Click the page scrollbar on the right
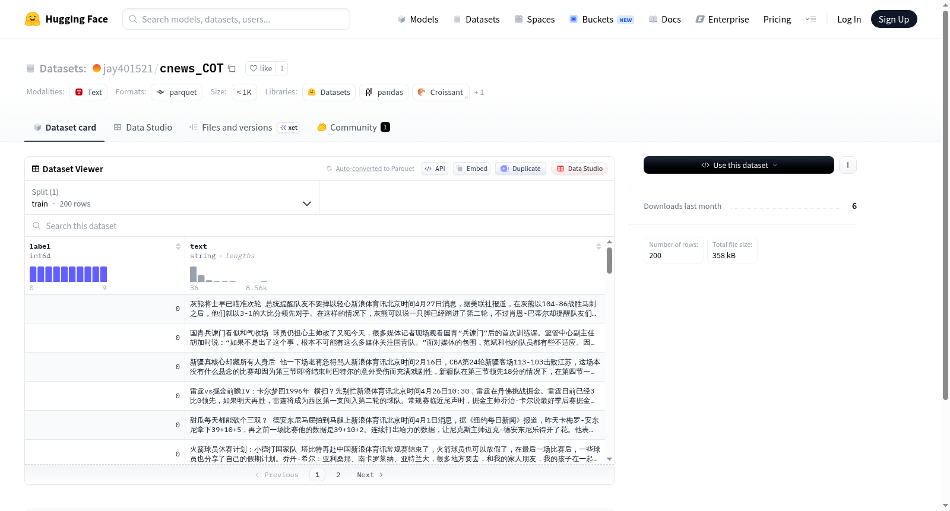The image size is (950, 511). point(945,205)
